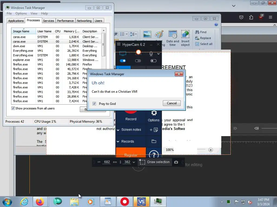Open Internet Explorer from taskbar

point(24,202)
